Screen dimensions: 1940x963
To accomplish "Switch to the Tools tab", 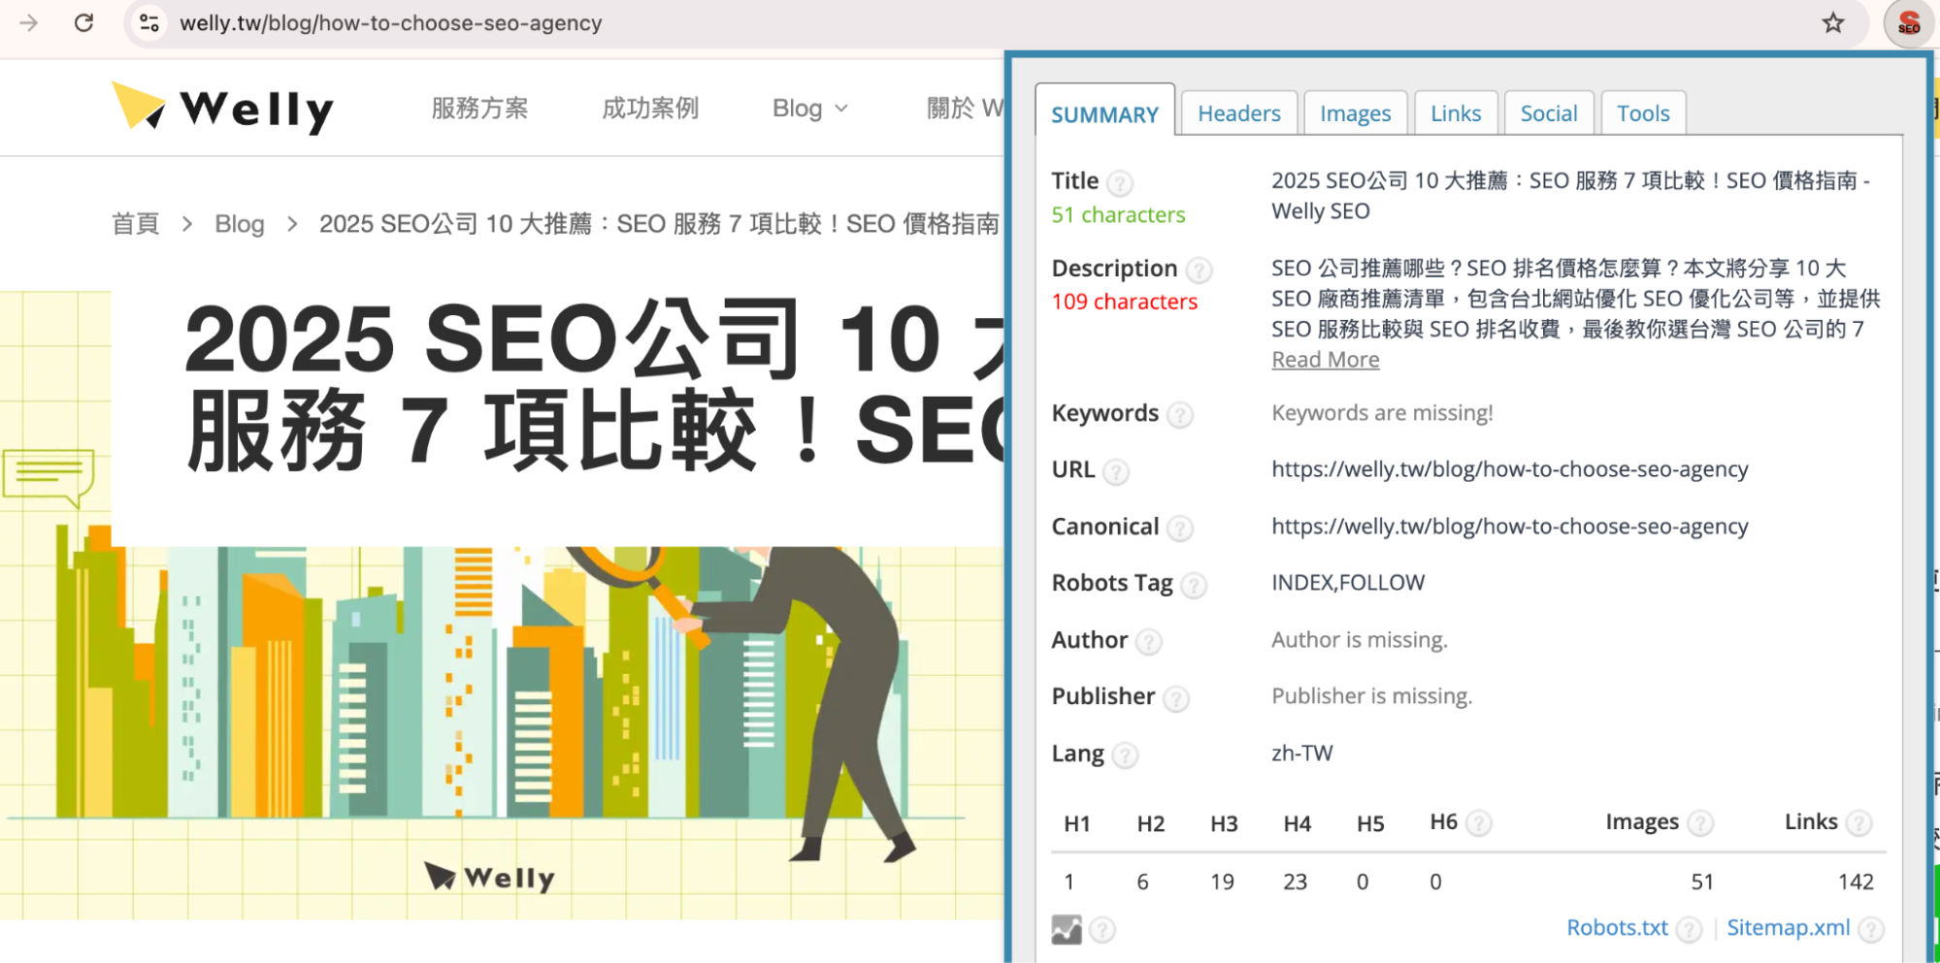I will [1642, 112].
